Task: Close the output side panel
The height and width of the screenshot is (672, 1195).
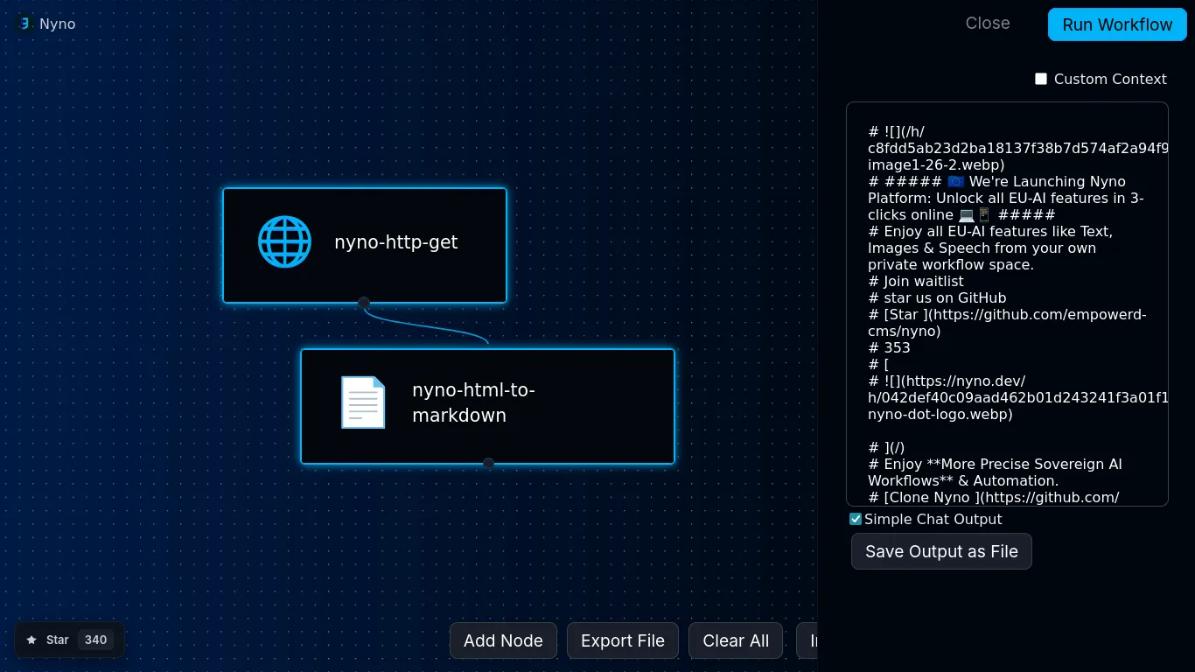Action: (x=987, y=24)
